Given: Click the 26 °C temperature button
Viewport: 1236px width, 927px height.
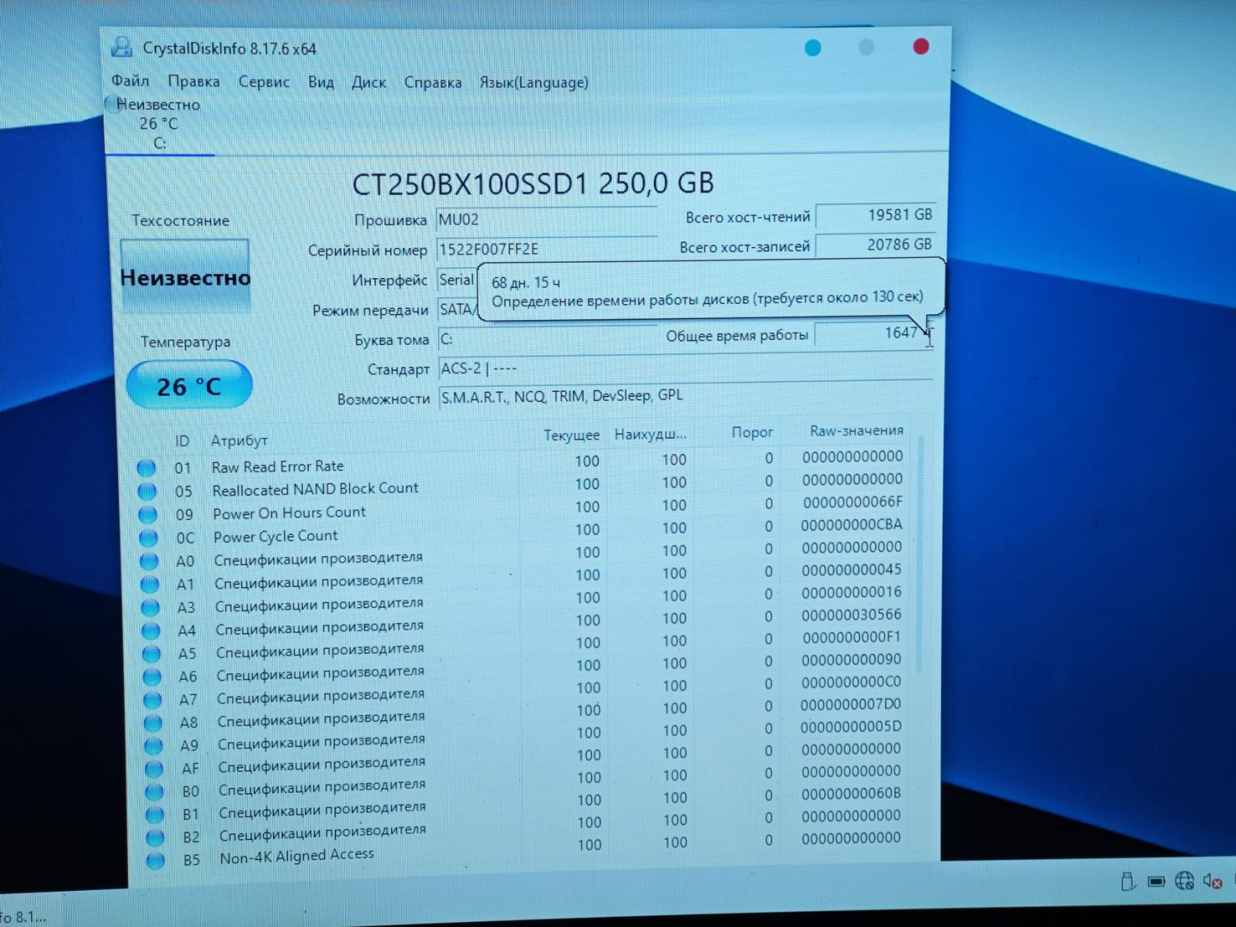Looking at the screenshot, I should pyautogui.click(x=189, y=386).
